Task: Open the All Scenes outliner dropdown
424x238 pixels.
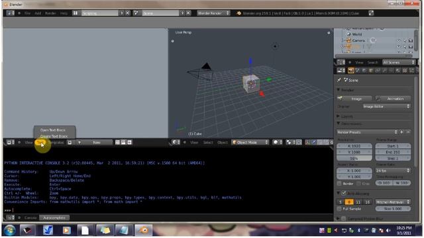Action: click(399, 62)
